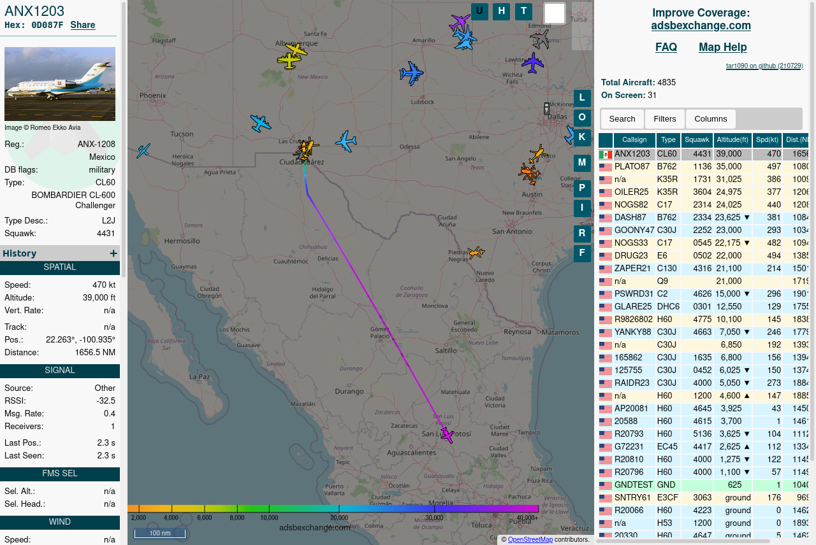Toggle the F map button
Screen dimensions: 816x545
pos(582,253)
